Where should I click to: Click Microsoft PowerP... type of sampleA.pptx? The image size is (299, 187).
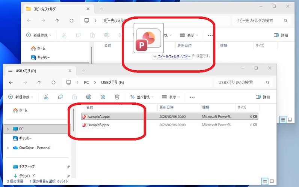(217, 117)
